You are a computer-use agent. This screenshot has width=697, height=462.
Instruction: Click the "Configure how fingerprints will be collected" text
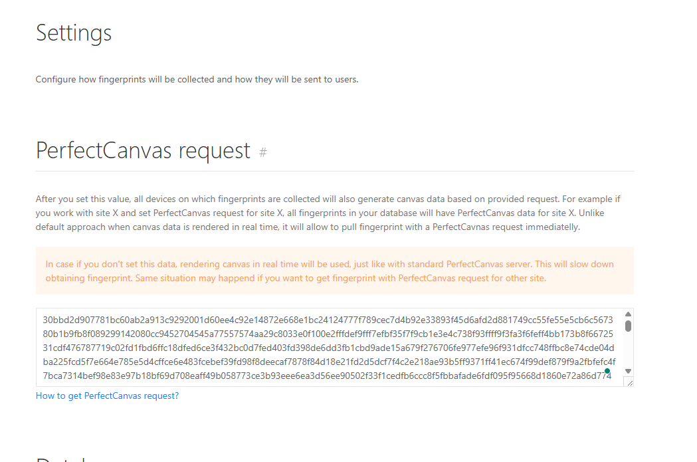(x=197, y=79)
